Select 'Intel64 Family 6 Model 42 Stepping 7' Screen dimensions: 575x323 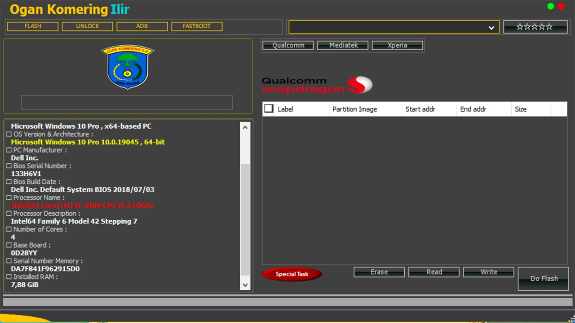pyautogui.click(x=74, y=221)
